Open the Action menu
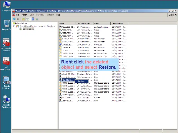 [24, 15]
